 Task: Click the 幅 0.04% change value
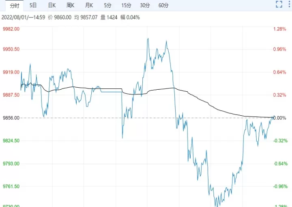tap(130, 17)
